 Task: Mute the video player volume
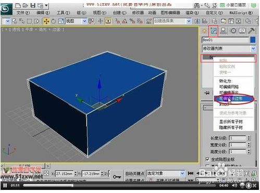click(235, 186)
